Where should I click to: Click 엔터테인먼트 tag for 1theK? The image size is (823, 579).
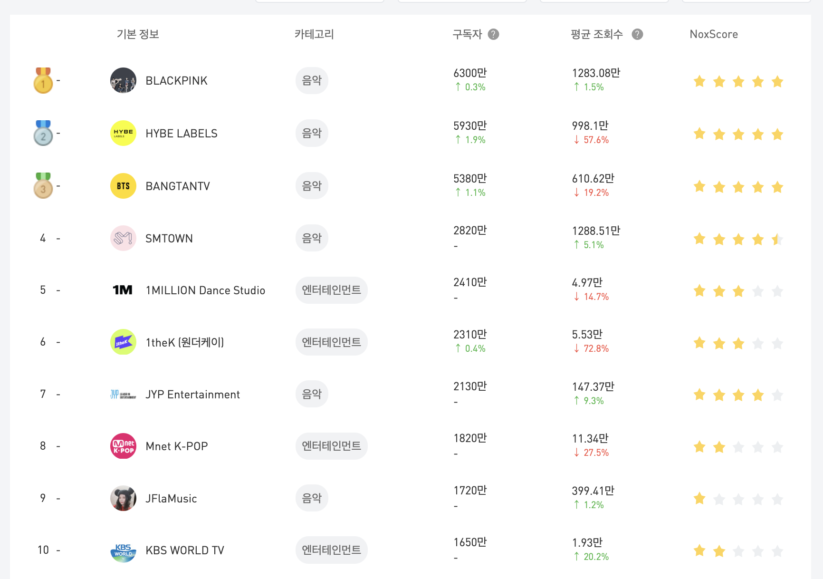(x=332, y=342)
